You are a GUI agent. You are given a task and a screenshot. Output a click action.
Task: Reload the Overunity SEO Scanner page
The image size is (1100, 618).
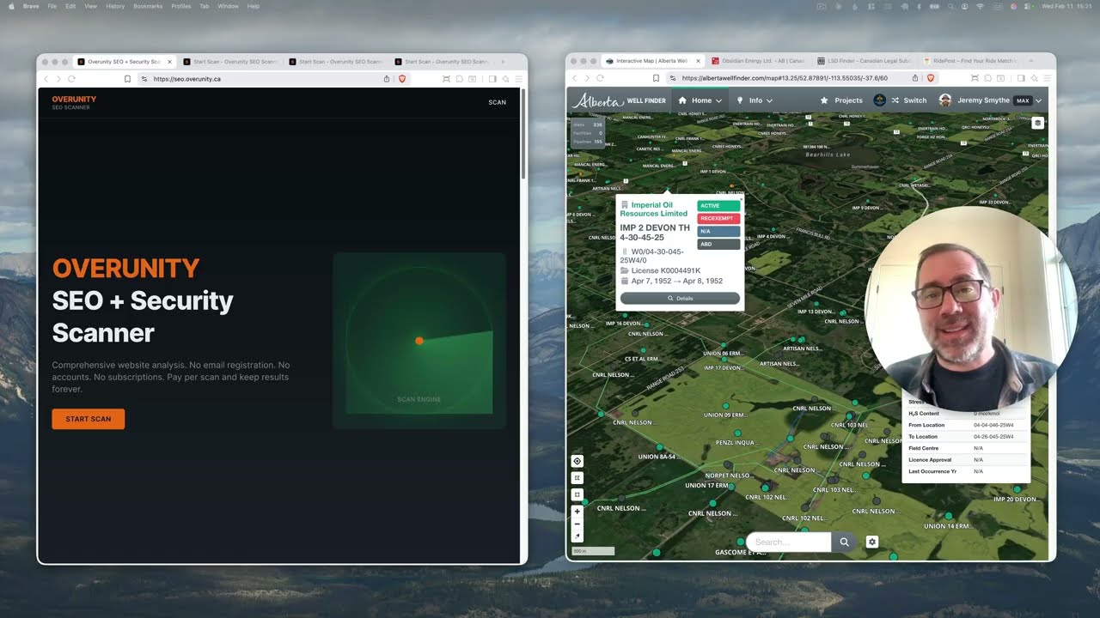point(73,79)
